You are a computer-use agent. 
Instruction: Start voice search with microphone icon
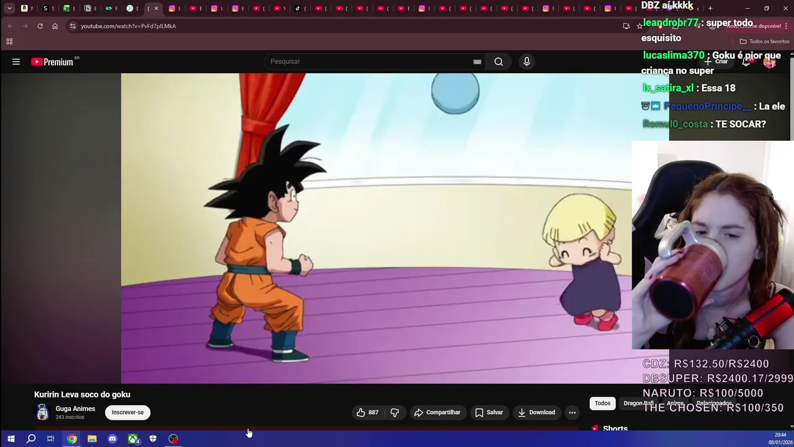[x=527, y=61]
